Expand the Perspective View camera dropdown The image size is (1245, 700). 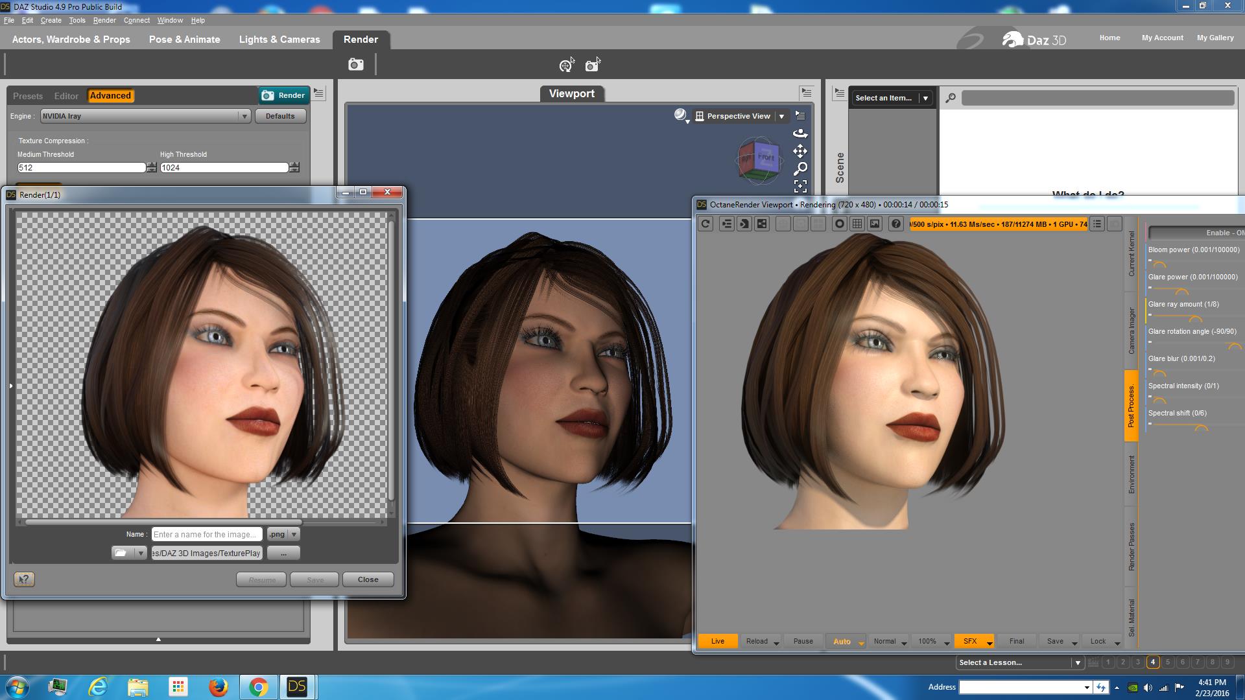click(x=781, y=116)
